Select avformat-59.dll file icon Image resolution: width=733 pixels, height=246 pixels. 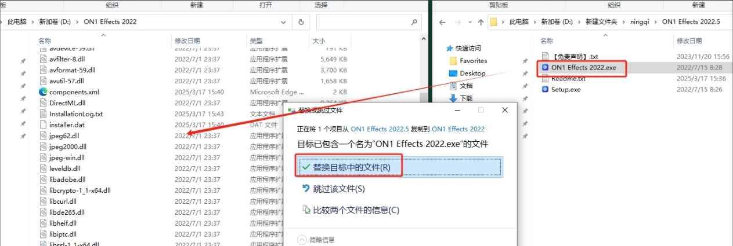43,70
